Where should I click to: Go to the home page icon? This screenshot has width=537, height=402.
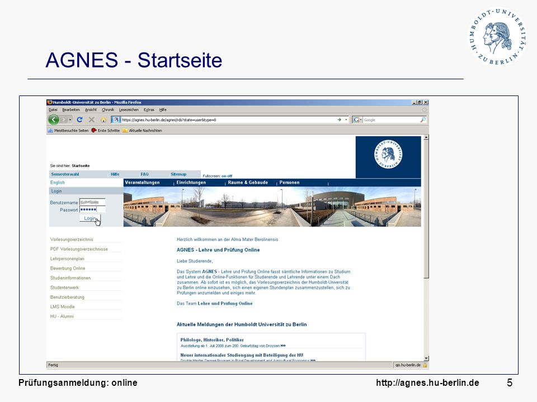coord(103,119)
